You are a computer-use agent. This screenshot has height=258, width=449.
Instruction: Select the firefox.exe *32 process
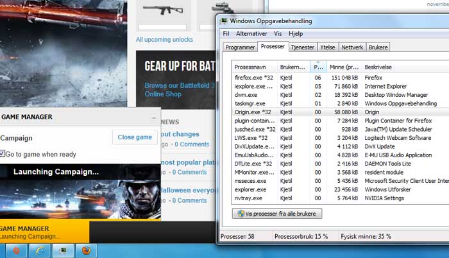click(341, 78)
